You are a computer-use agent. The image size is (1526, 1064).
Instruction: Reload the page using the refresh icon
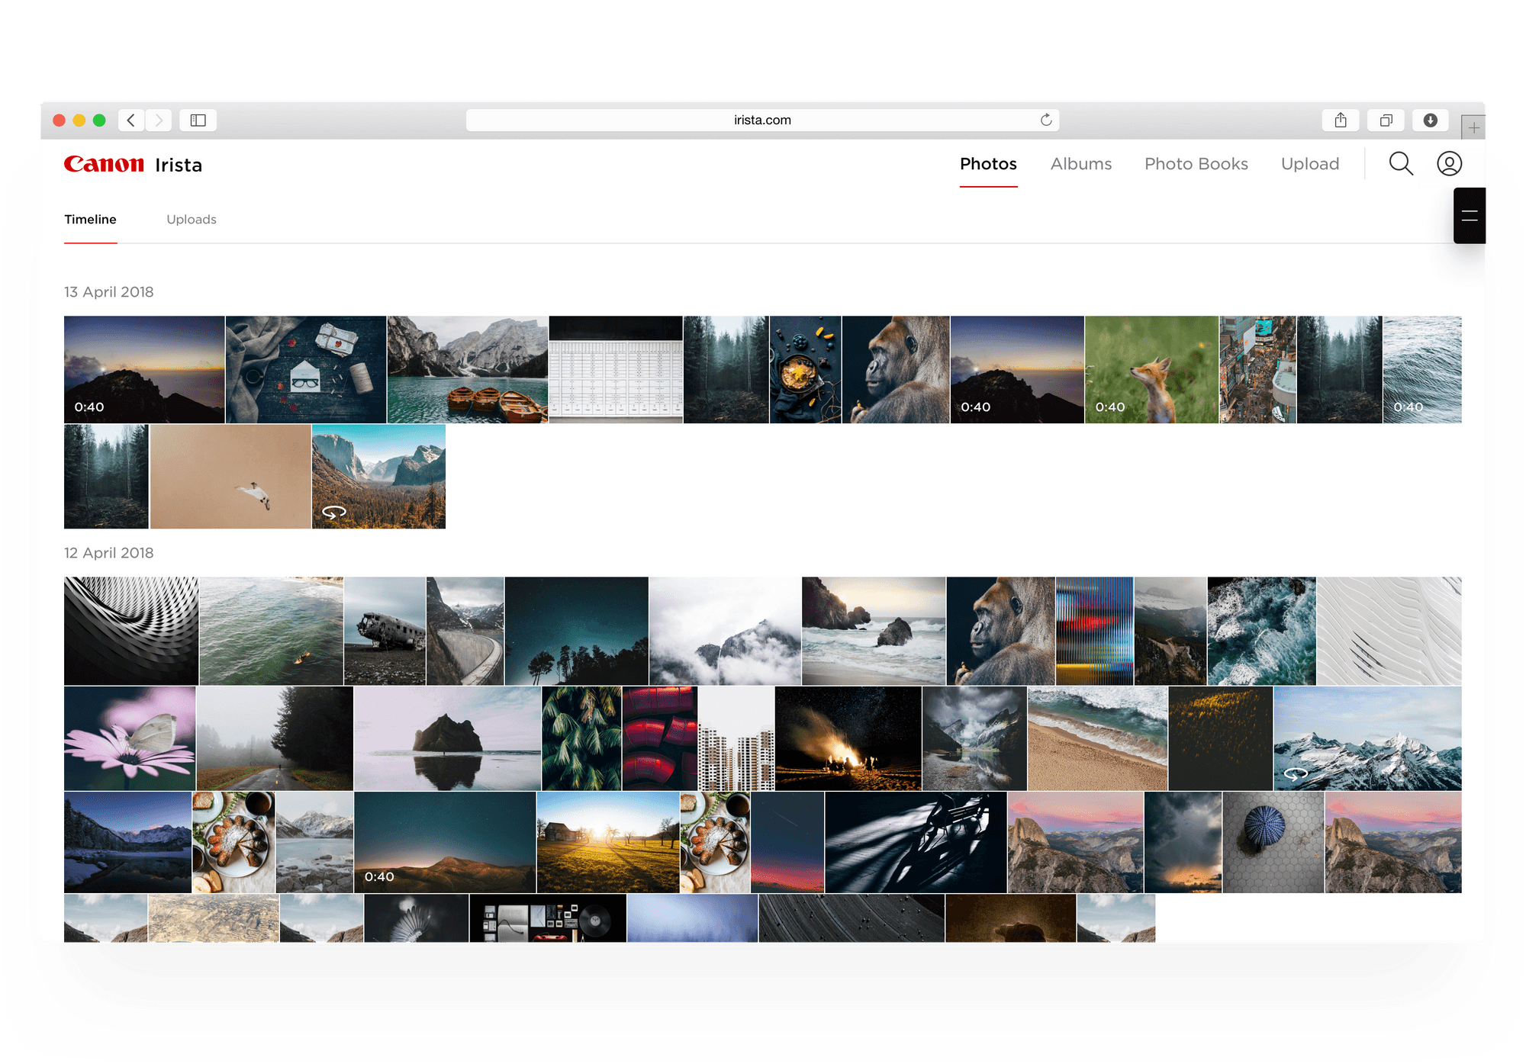coord(1046,120)
